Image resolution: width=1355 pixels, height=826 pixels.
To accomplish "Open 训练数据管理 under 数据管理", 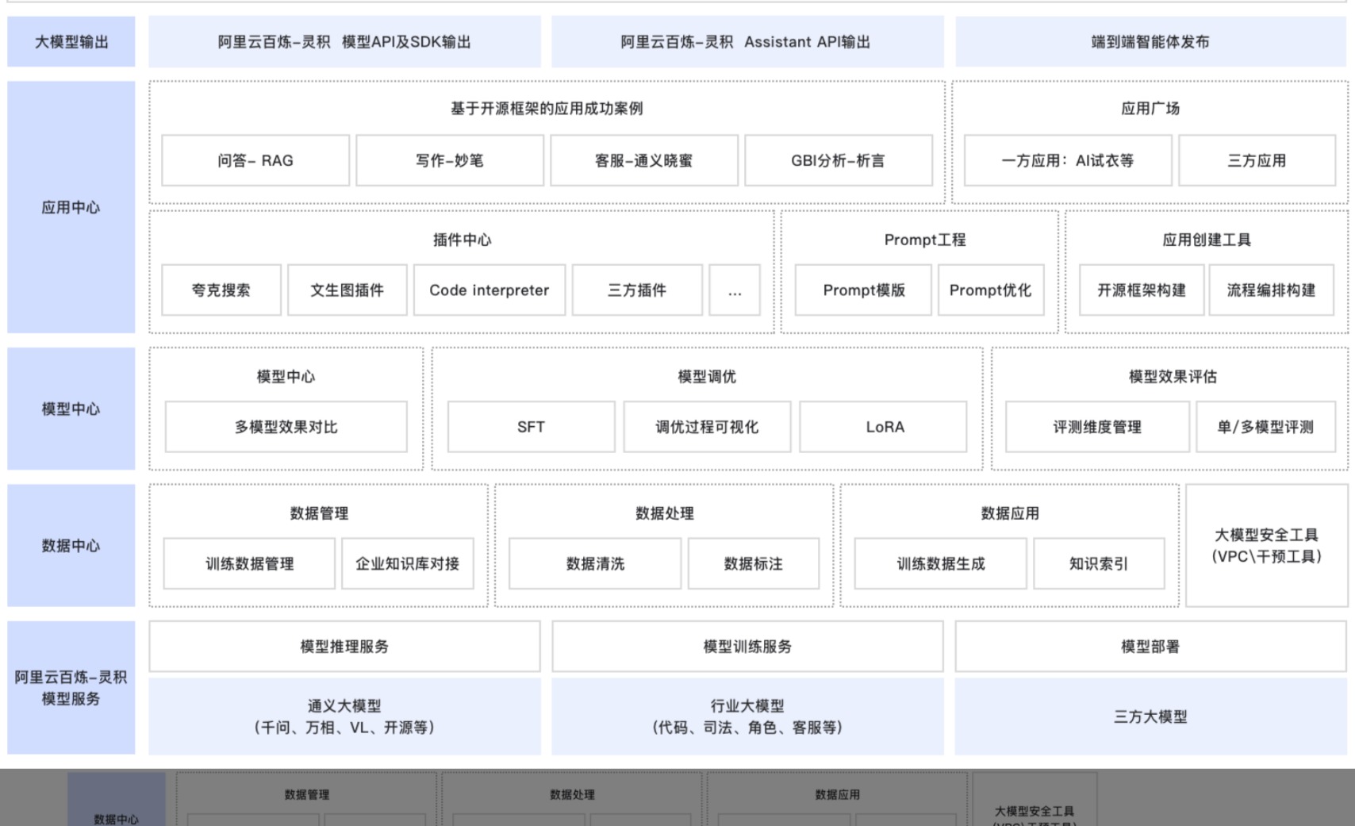I will (248, 564).
